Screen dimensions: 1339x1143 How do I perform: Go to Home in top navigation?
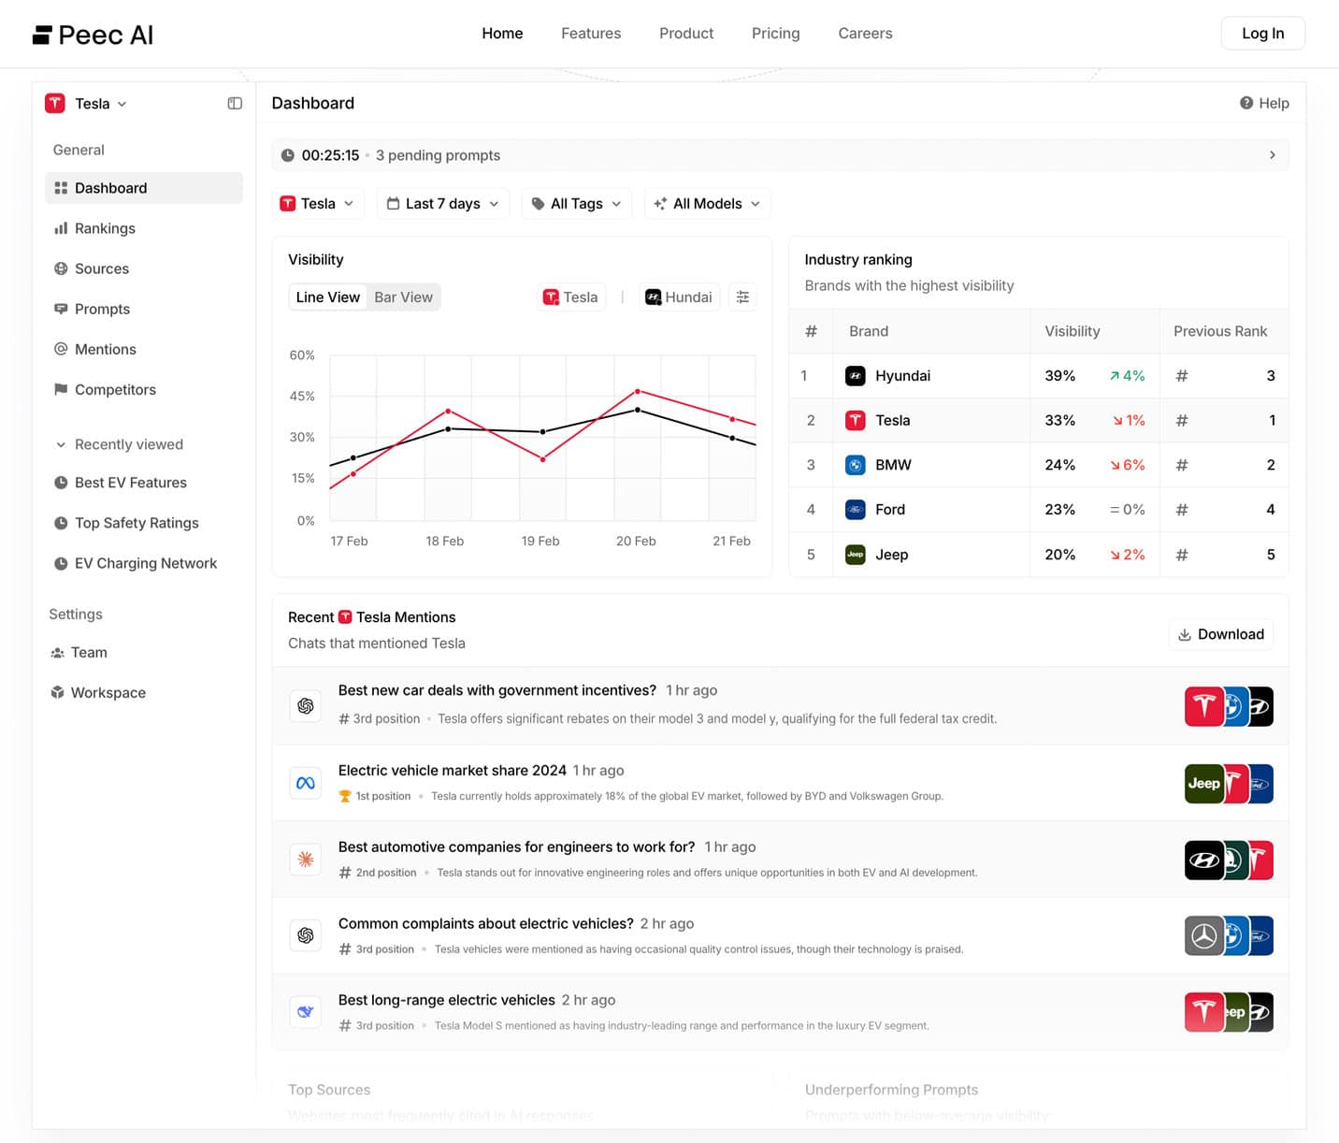point(502,34)
